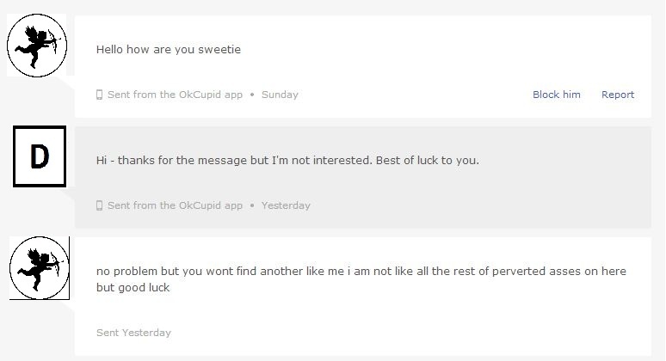Click the phone icon in the Sunday message
The width and height of the screenshot is (666, 361).
(x=100, y=95)
